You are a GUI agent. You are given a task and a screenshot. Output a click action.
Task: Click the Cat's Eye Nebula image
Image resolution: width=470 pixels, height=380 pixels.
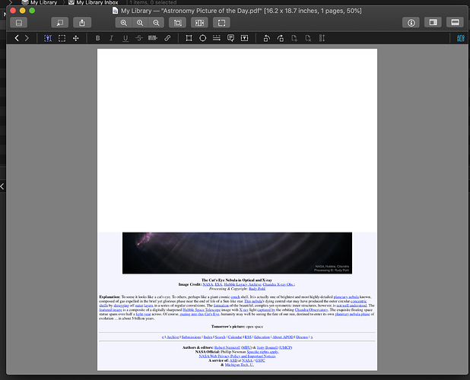(x=227, y=253)
